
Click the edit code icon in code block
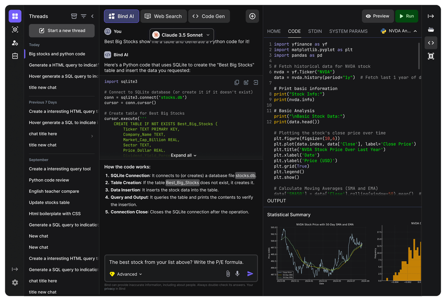pyautogui.click(x=246, y=82)
